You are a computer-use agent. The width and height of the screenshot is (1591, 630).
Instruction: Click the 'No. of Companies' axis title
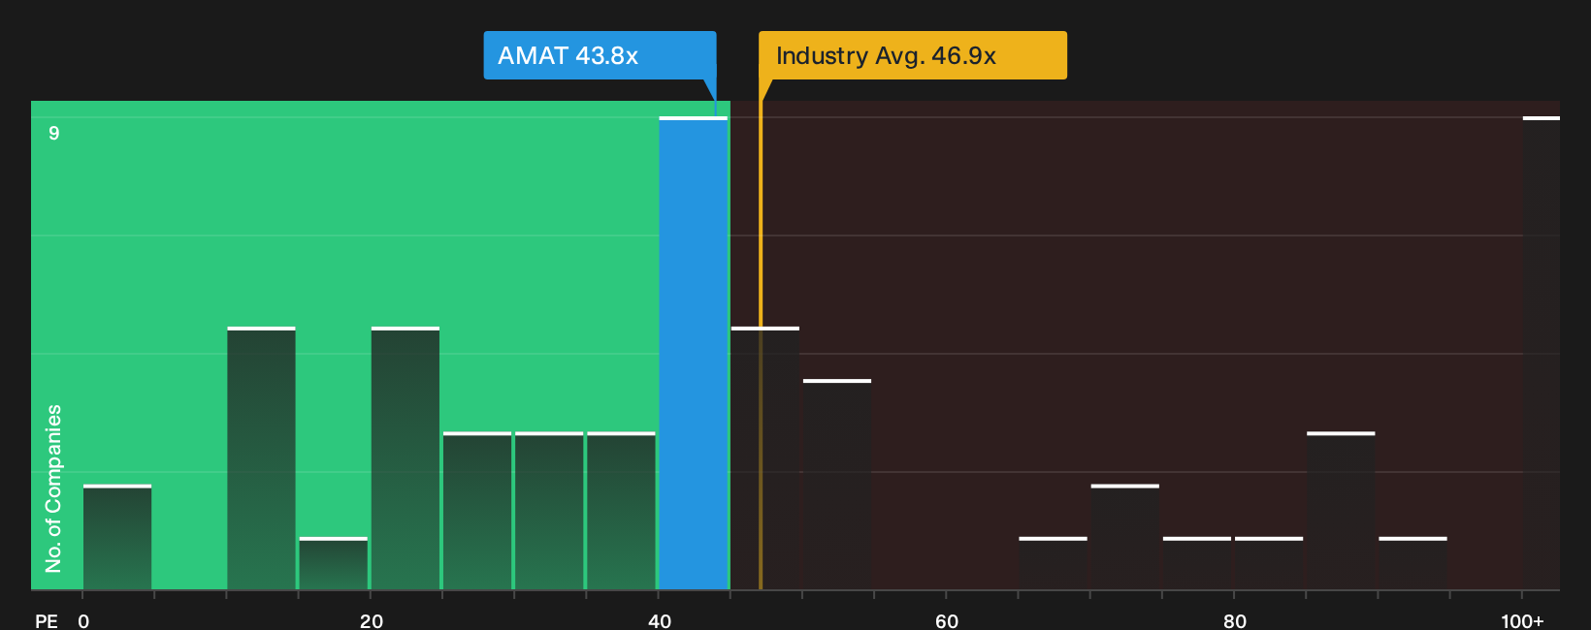coord(53,488)
